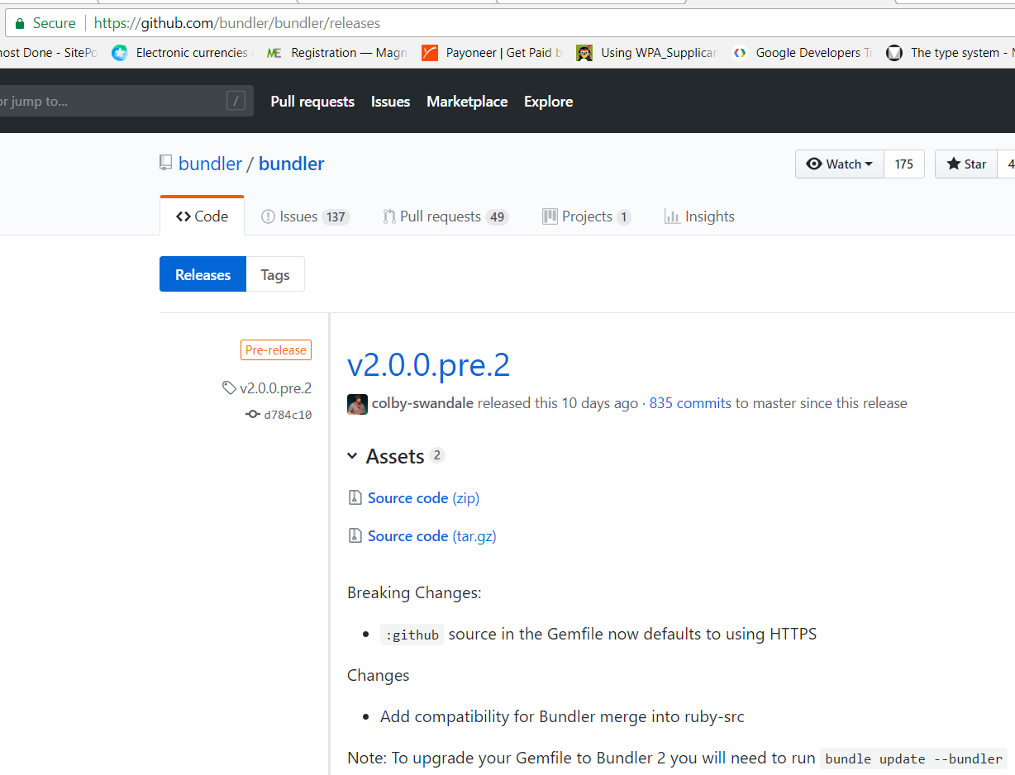The width and height of the screenshot is (1015, 775).
Task: Click the file icon beside Source code (zip)
Action: point(355,497)
